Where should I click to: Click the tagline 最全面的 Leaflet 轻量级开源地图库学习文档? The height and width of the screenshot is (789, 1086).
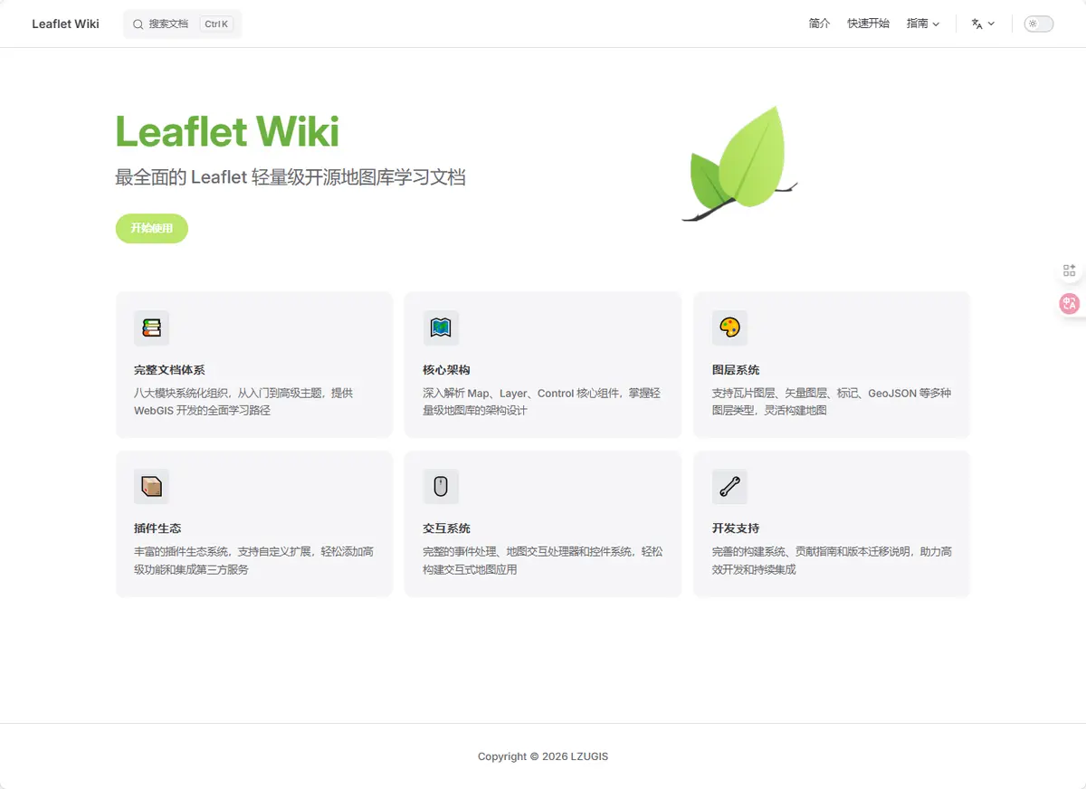coord(291,177)
